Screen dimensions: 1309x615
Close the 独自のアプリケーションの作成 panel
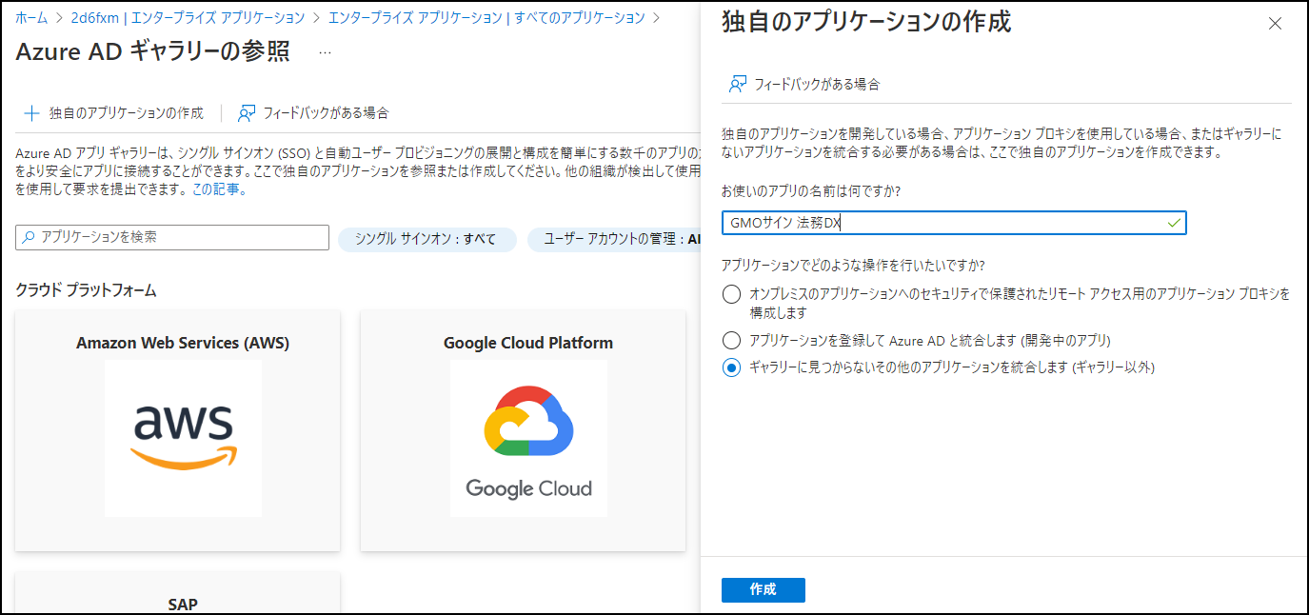(1276, 24)
